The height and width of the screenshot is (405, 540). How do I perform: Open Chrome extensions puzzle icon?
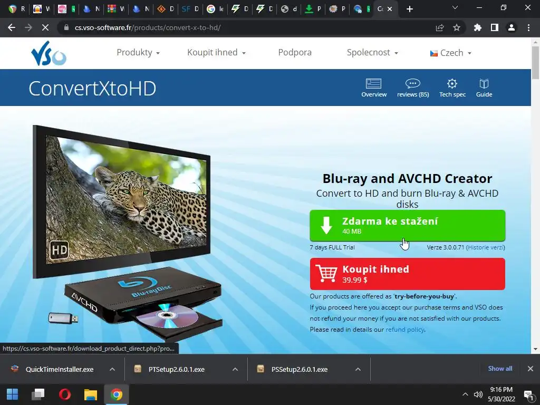coord(477,27)
